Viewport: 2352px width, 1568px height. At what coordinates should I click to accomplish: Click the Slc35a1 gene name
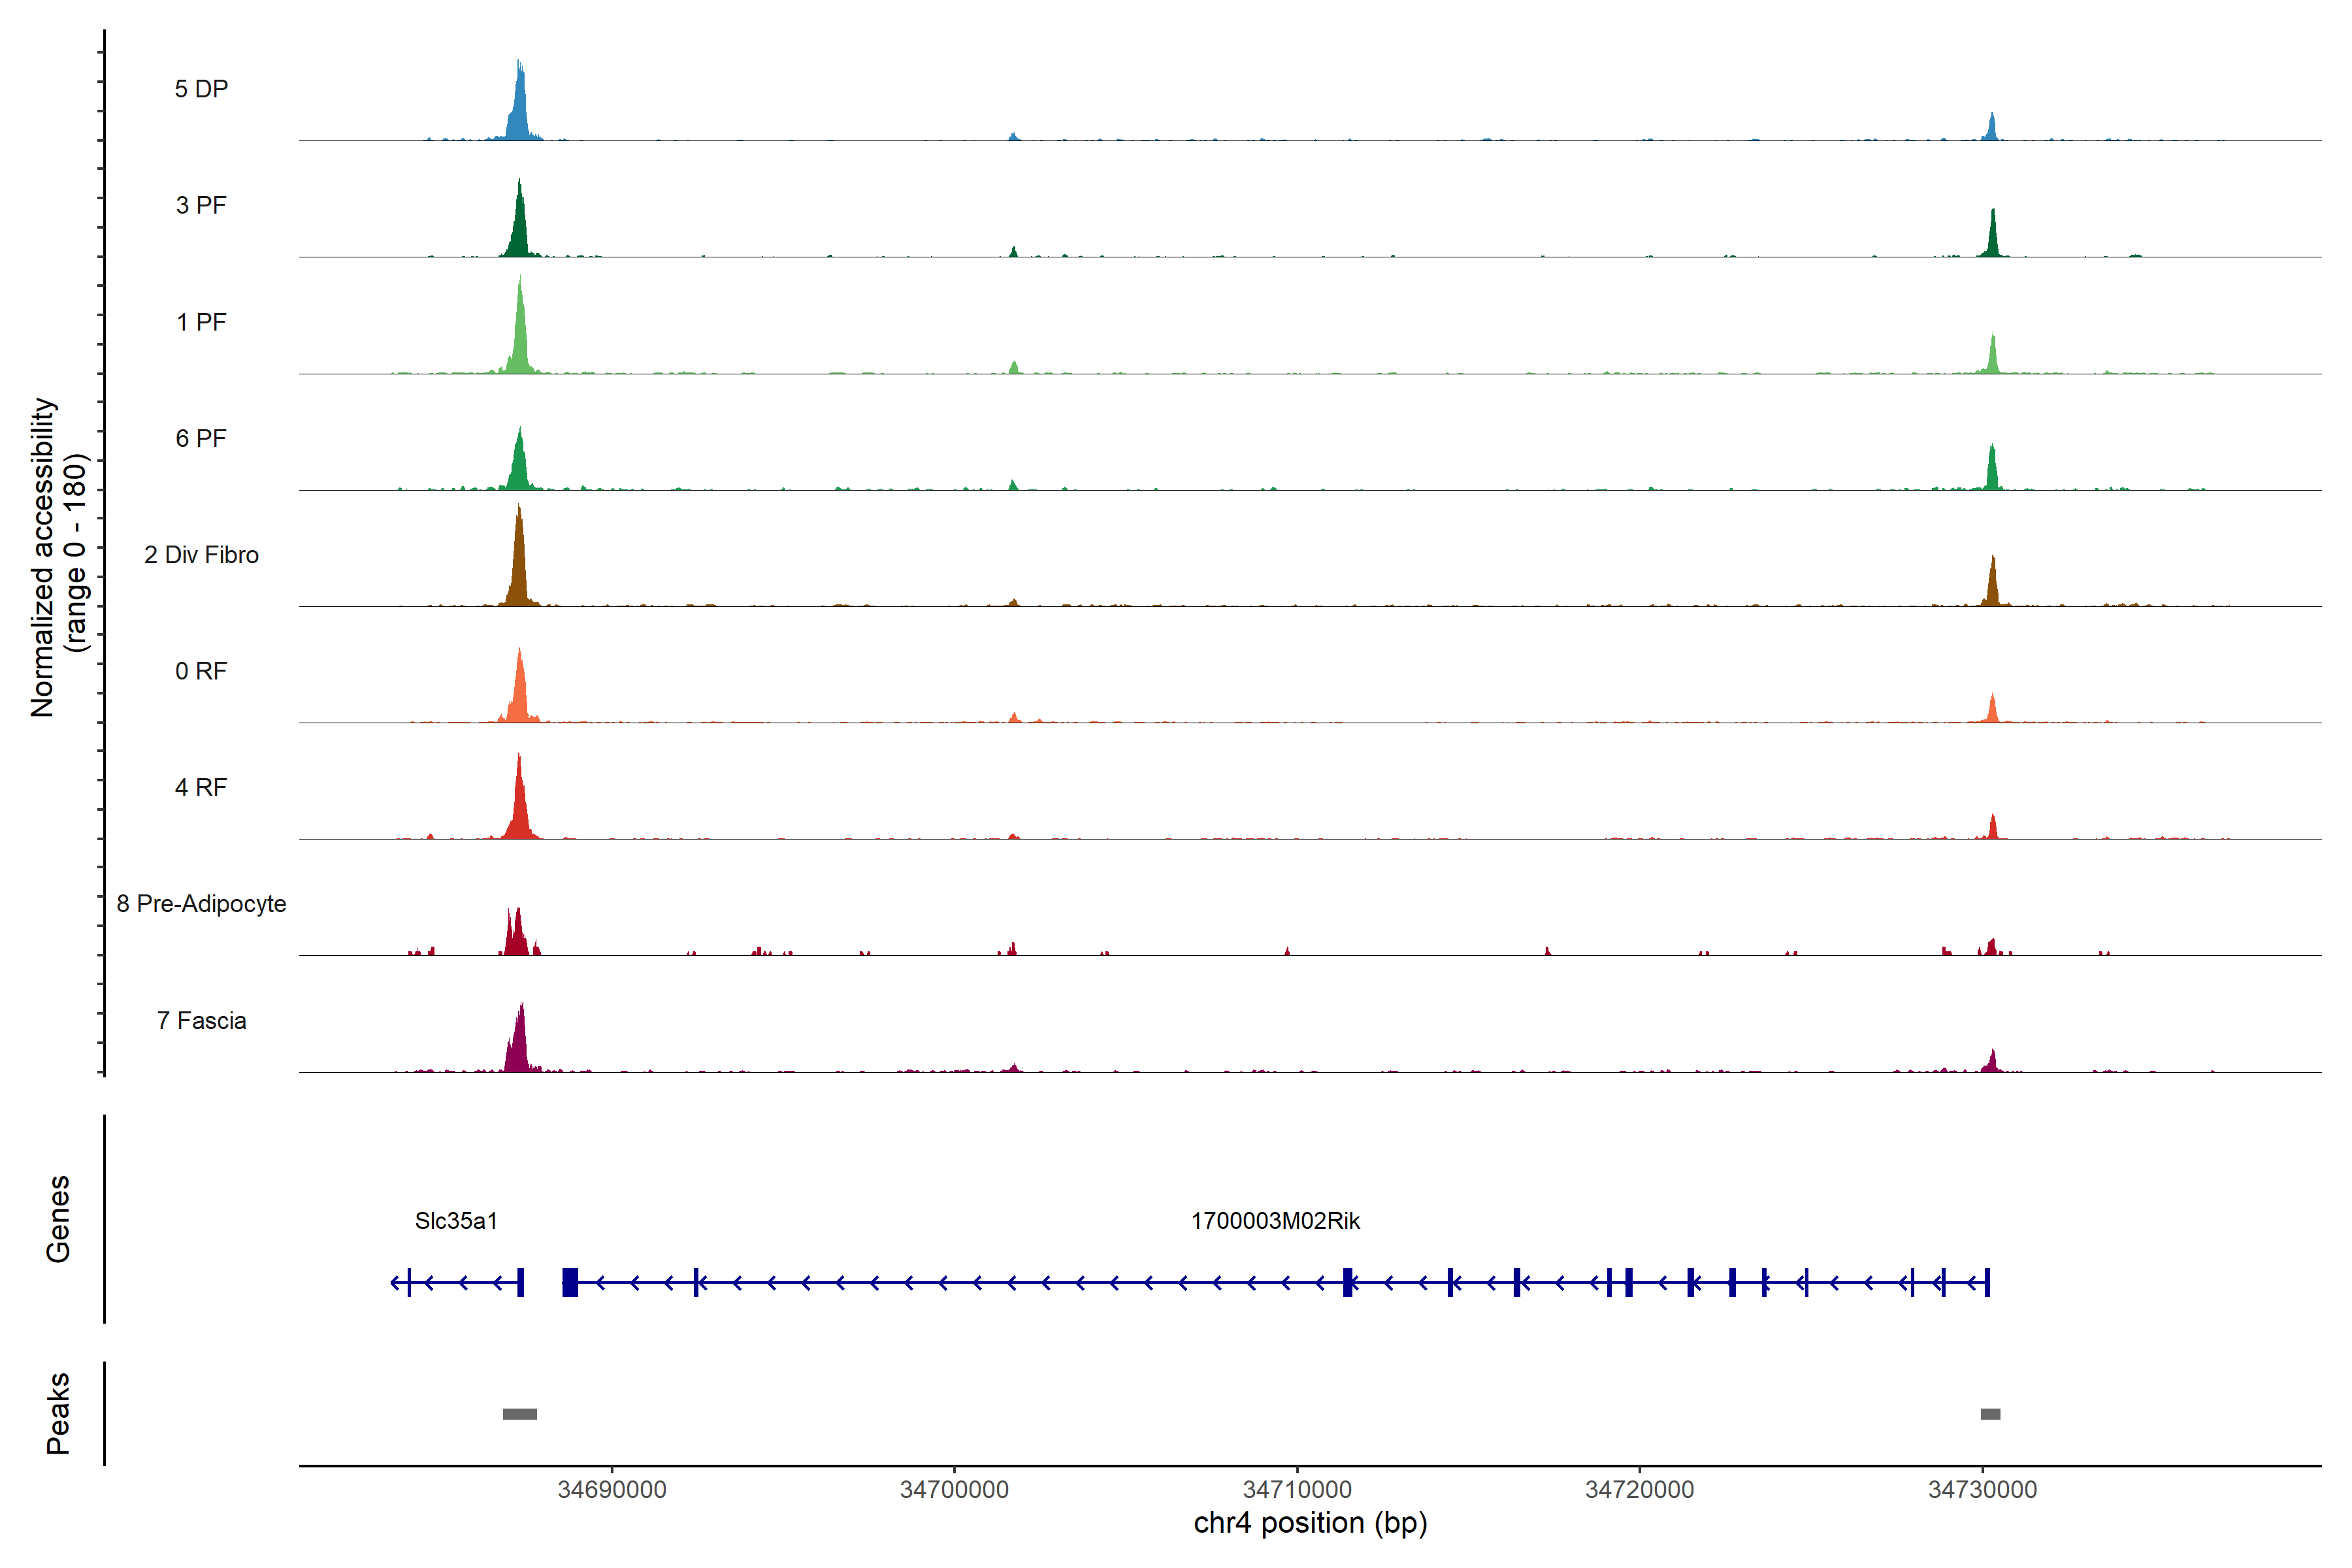[x=456, y=1221]
